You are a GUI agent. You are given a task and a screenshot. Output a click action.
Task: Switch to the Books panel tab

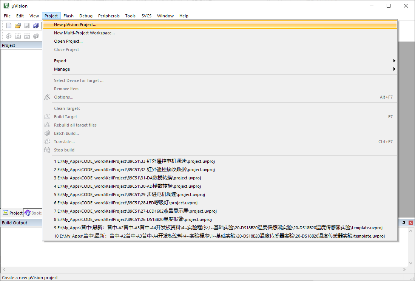pos(33,213)
